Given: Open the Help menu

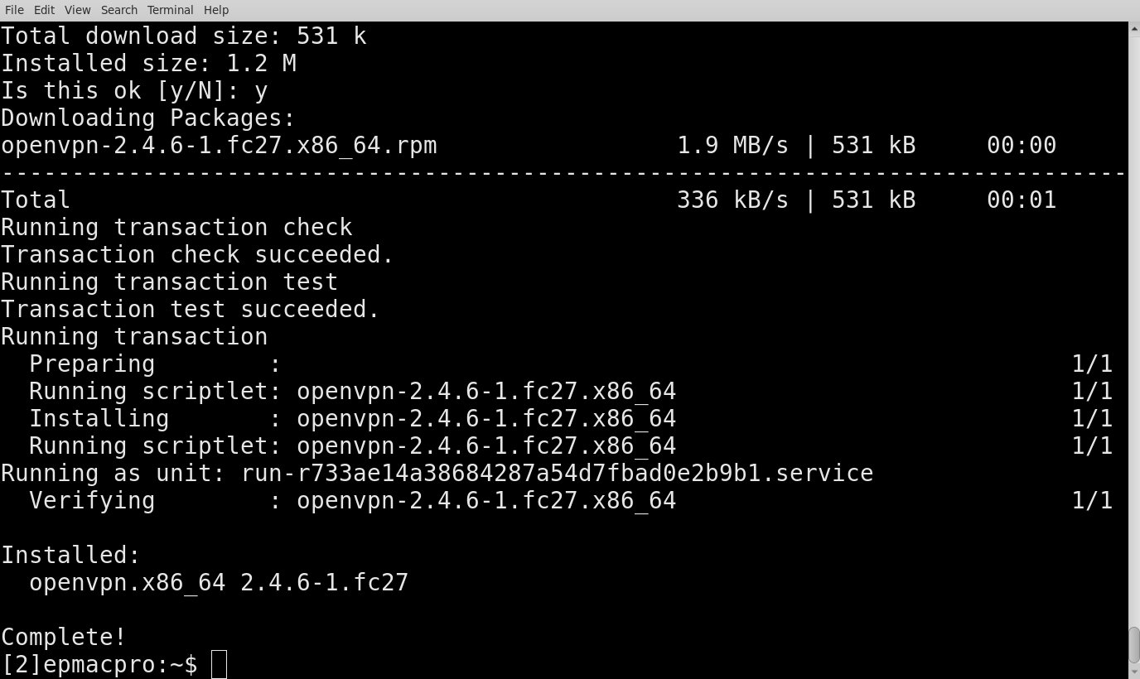Looking at the screenshot, I should (216, 10).
